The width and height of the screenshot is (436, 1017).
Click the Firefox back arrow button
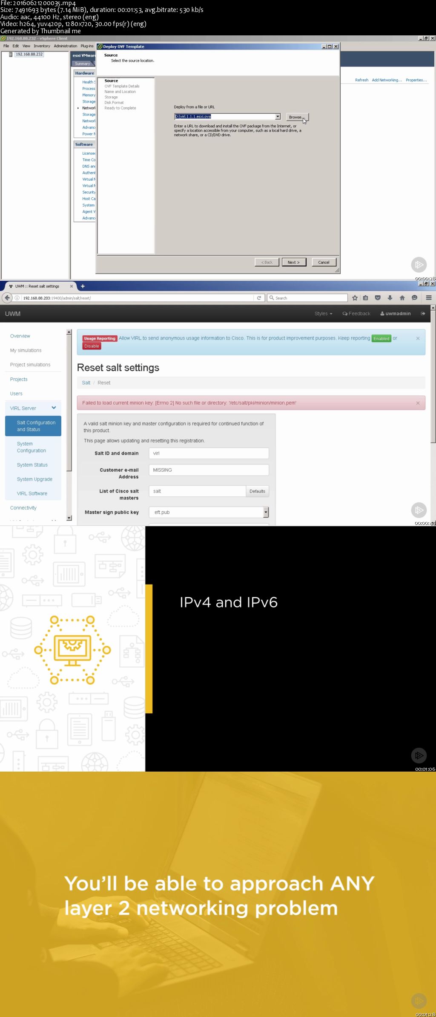pos(7,298)
